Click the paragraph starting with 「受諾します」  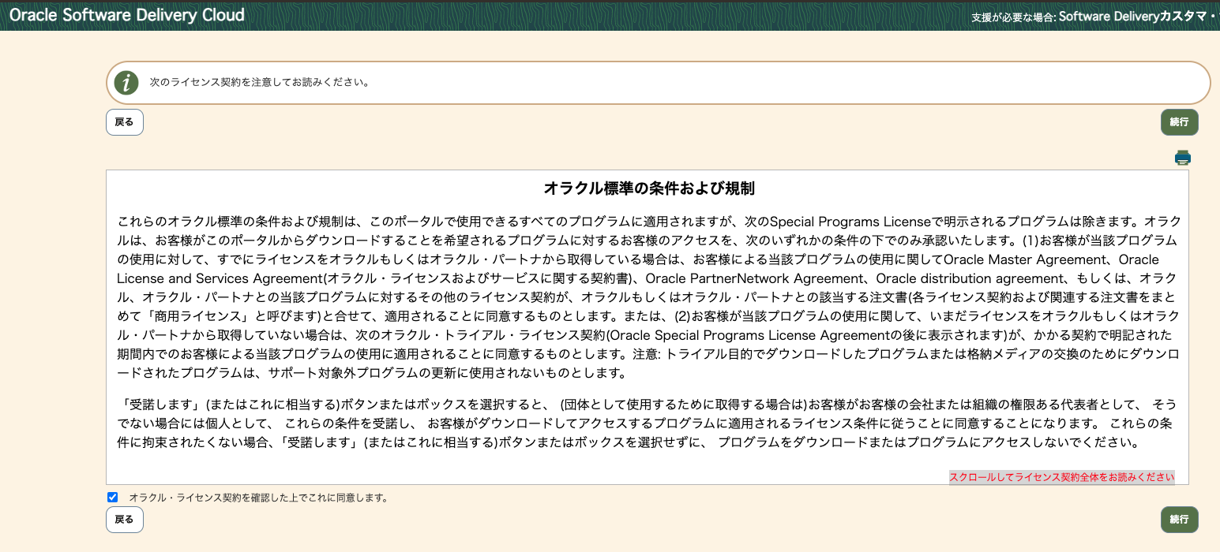coord(647,423)
